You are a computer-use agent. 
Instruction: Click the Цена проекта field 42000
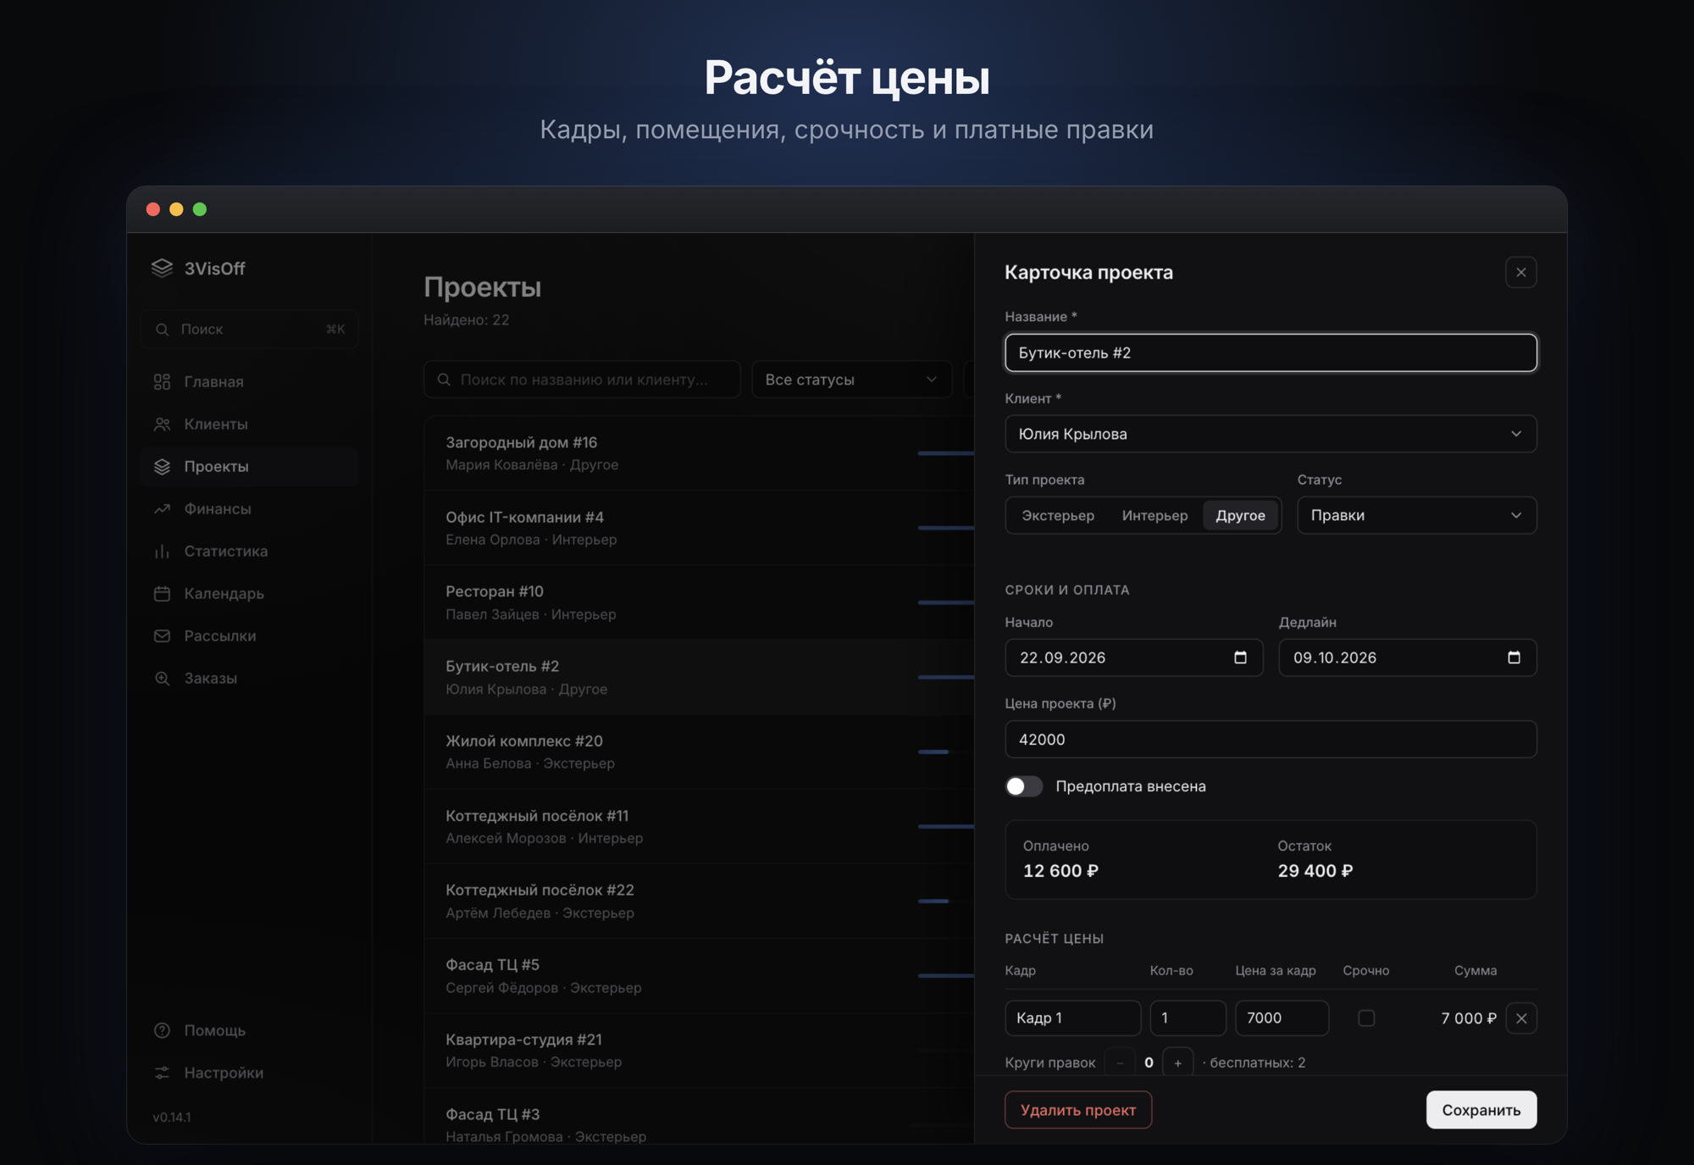pos(1270,739)
